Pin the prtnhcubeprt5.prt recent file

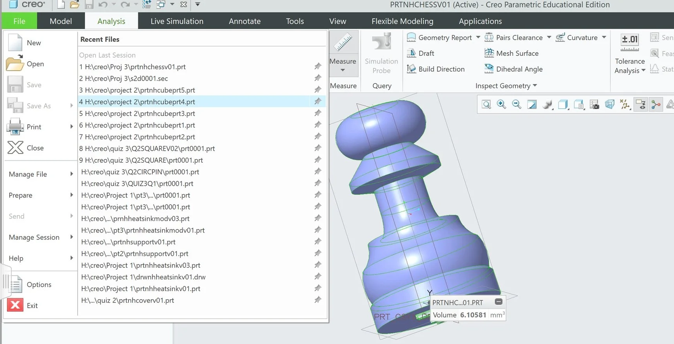[x=318, y=90]
